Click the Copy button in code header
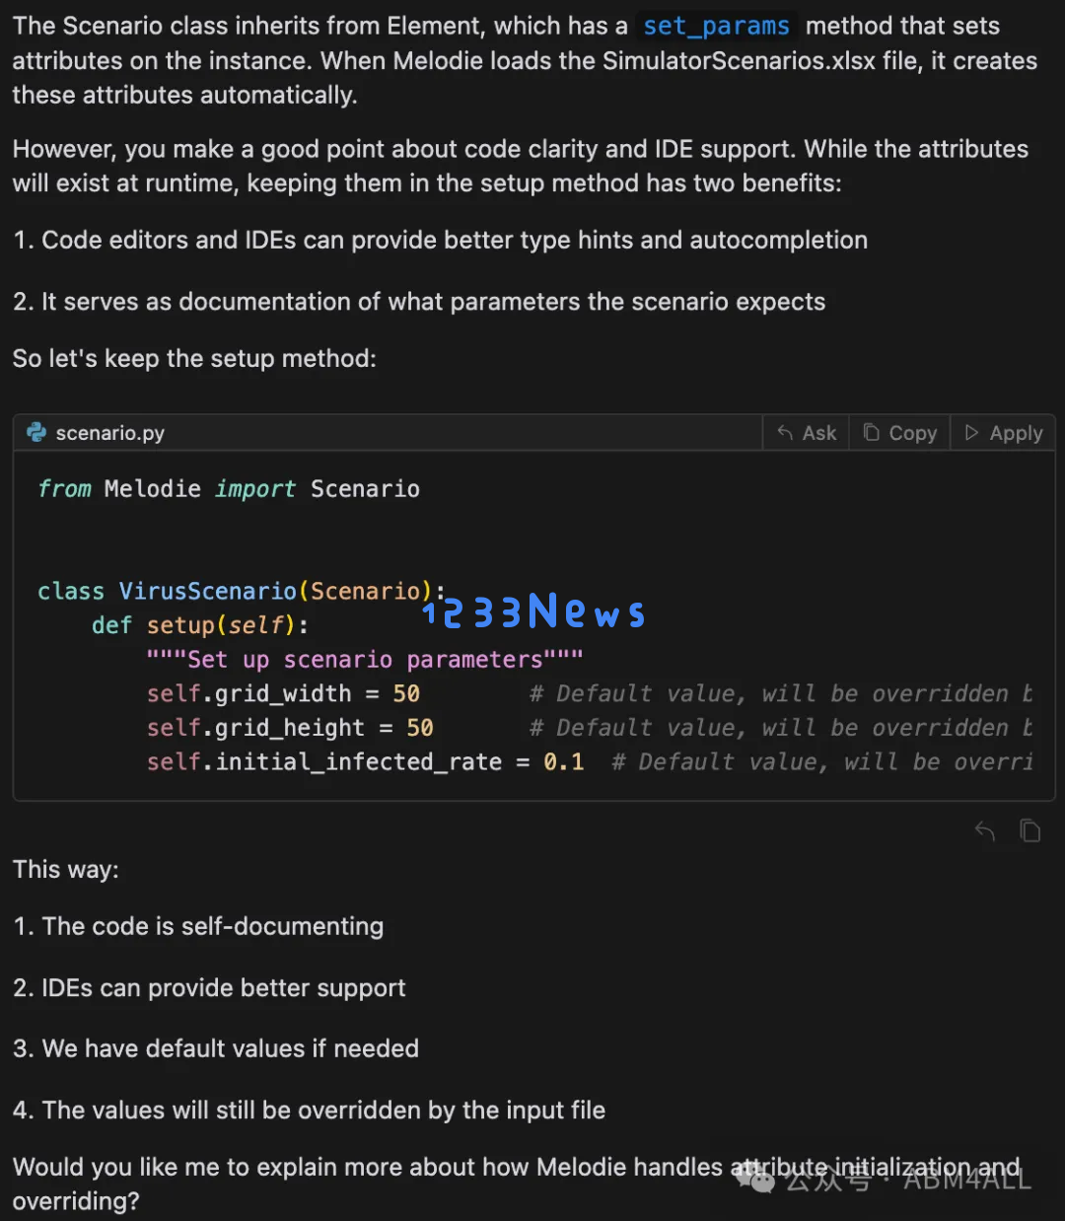Viewport: 1065px width, 1221px height. [x=899, y=433]
